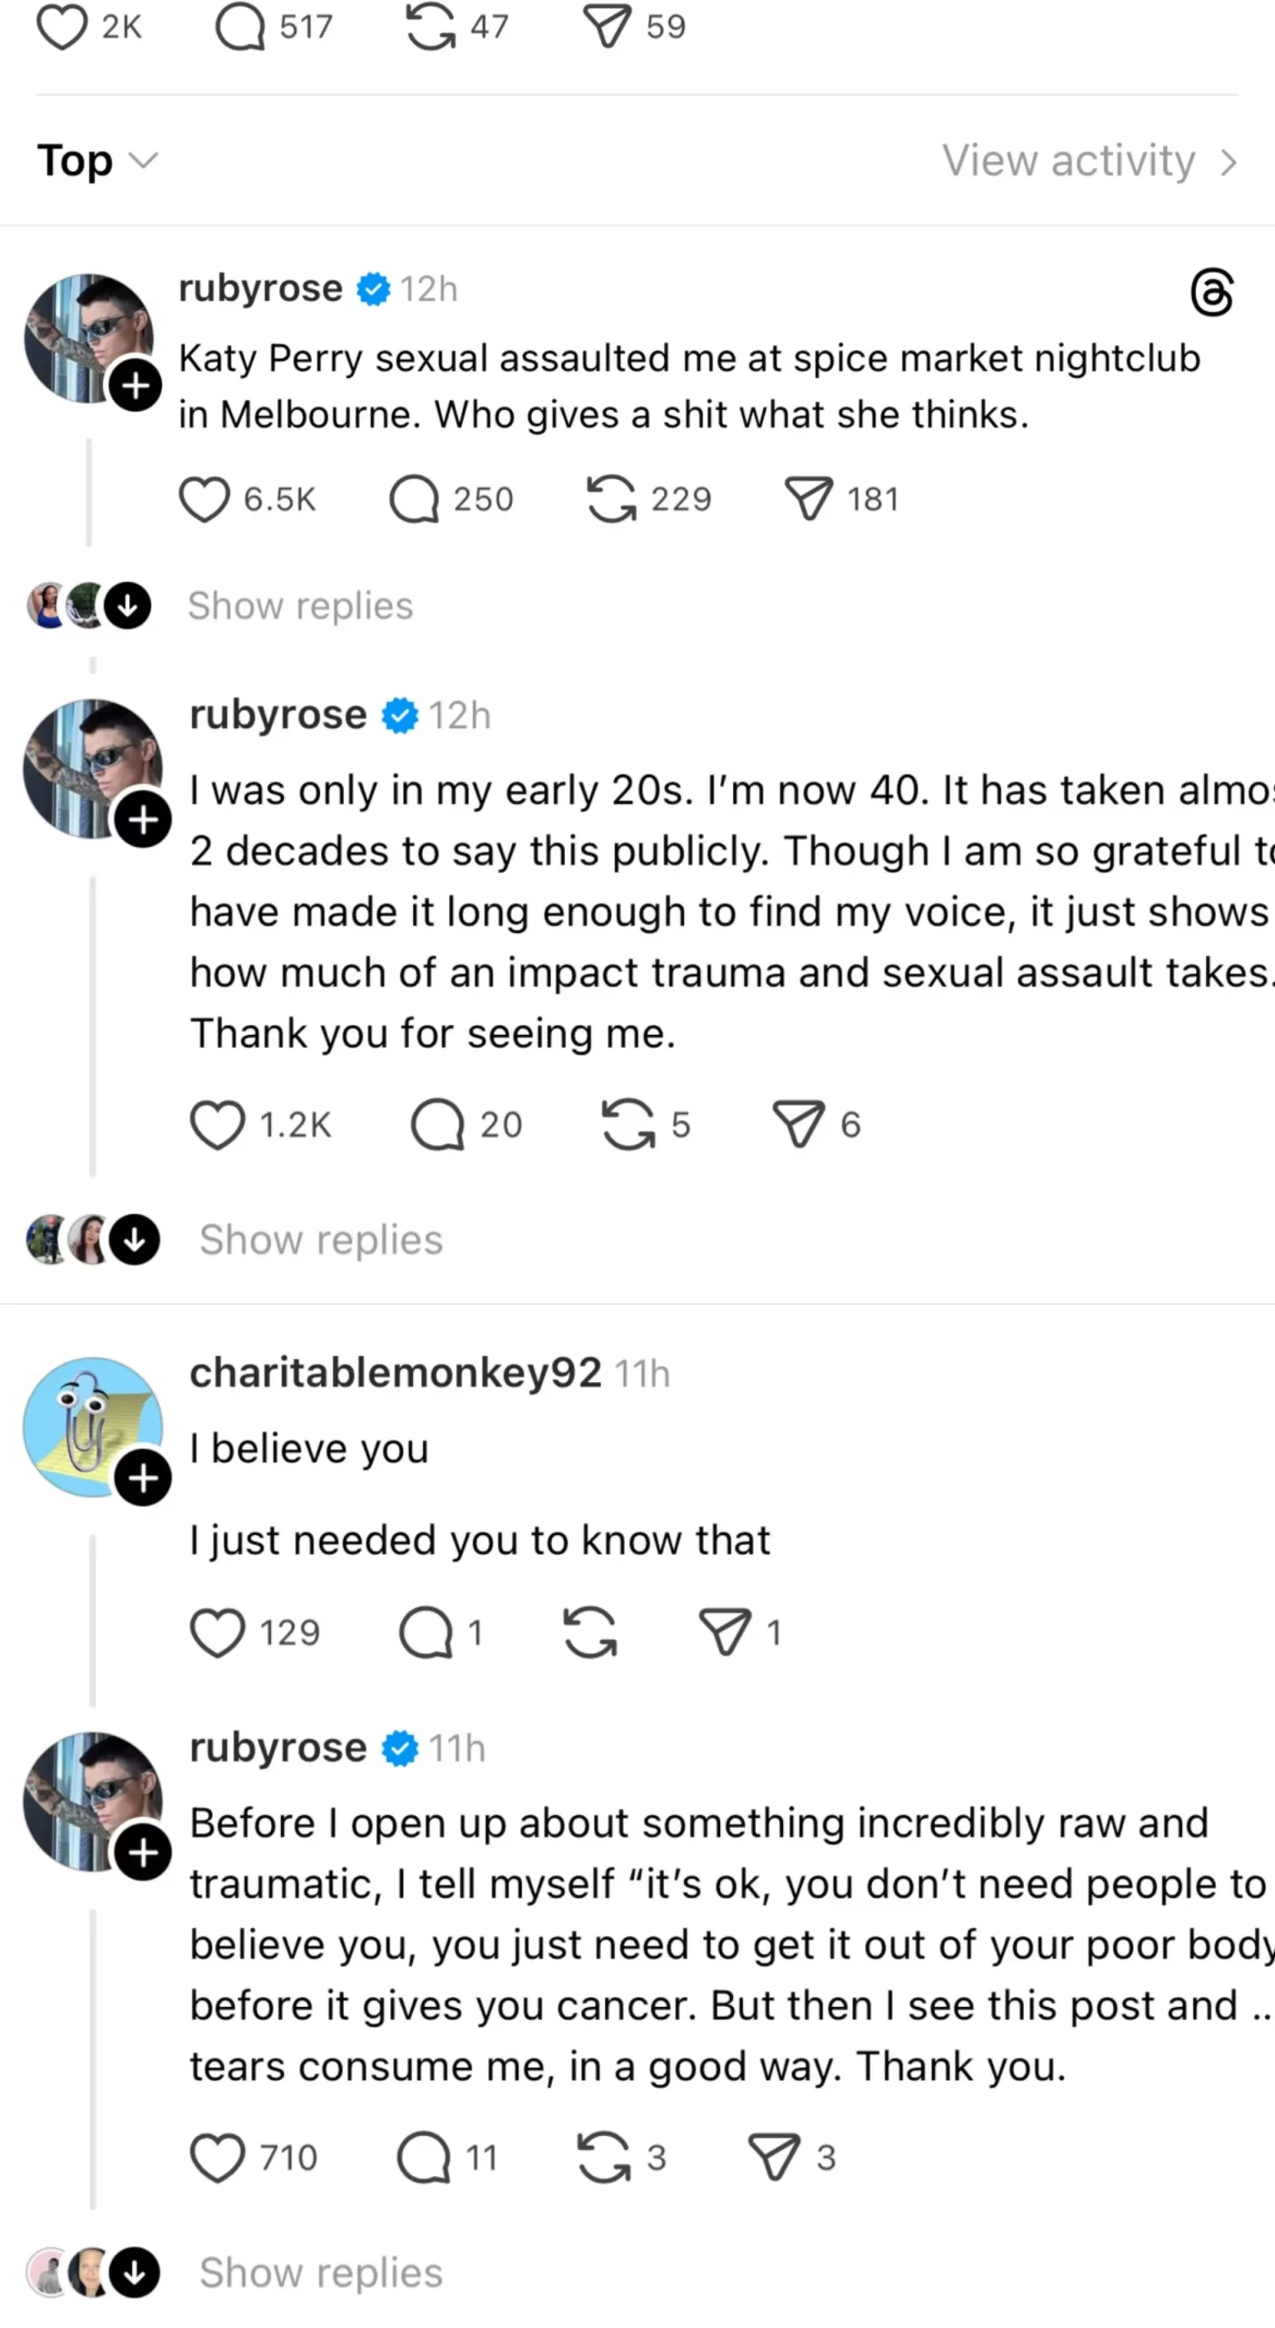The image size is (1275, 2328).
Task: Share the post with 710 likes
Action: tap(774, 2157)
